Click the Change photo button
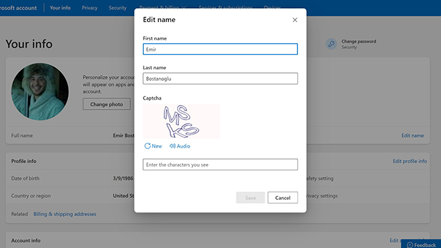 [x=107, y=104]
